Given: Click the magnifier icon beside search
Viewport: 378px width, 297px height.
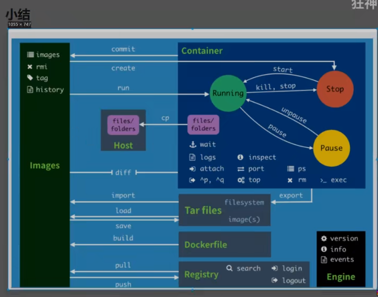Looking at the screenshot, I should click(229, 268).
